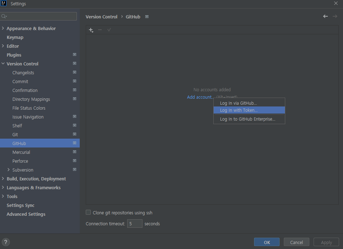Select Confirmation under Version Control
Viewport: 343px width, 249px height.
pos(25,91)
